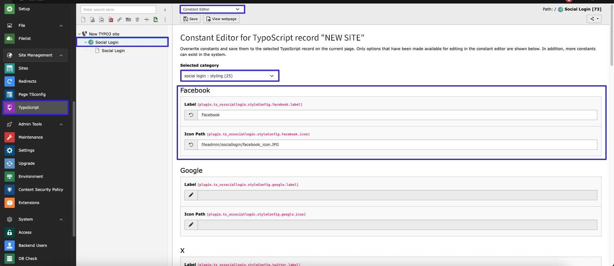614x266 pixels.
Task: Click the blue Redirects module icon
Action: coord(10,81)
